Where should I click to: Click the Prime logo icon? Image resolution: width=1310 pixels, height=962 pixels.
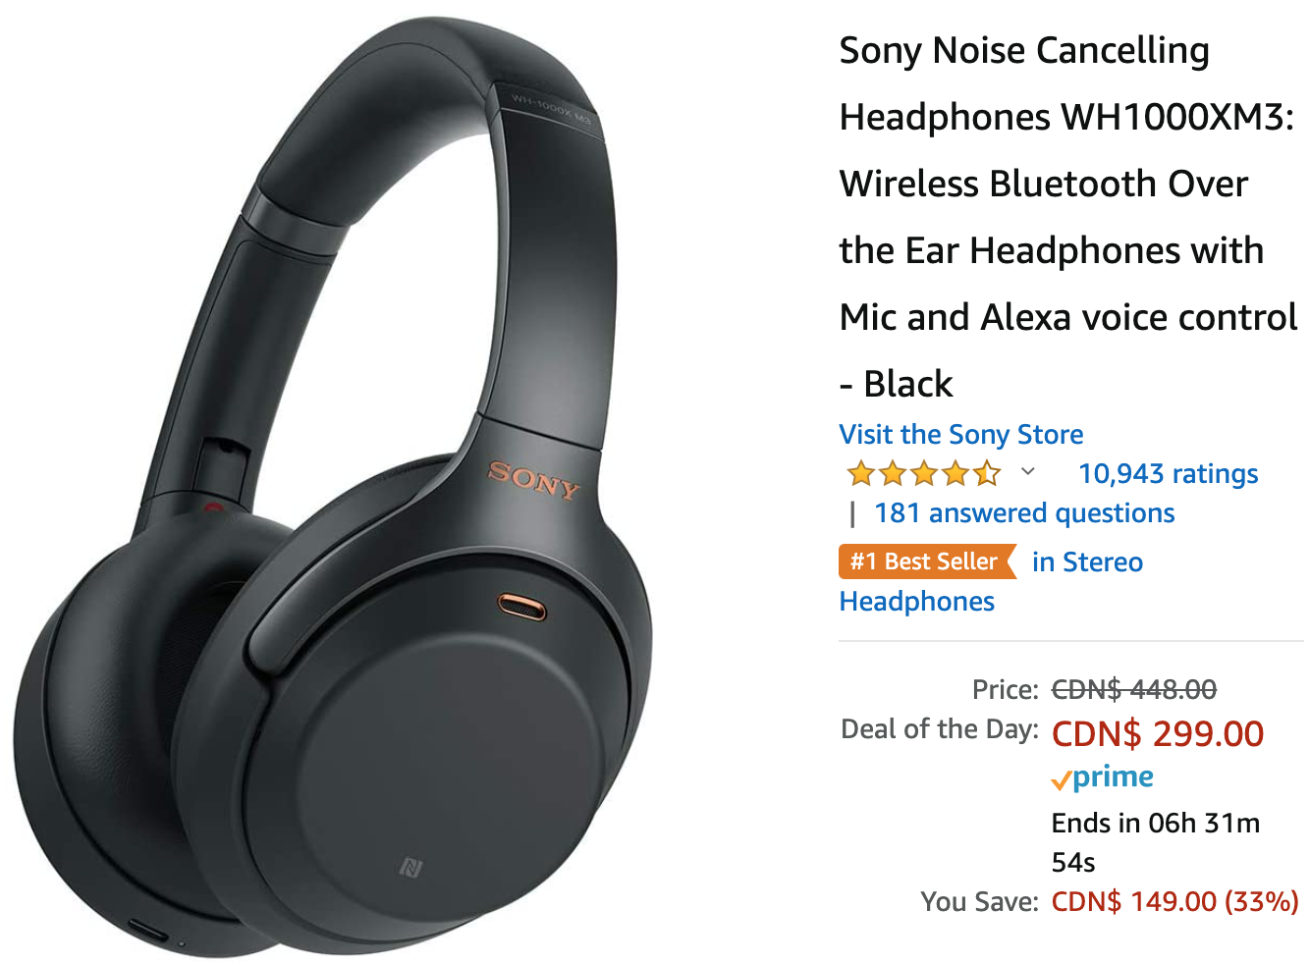tap(1102, 778)
